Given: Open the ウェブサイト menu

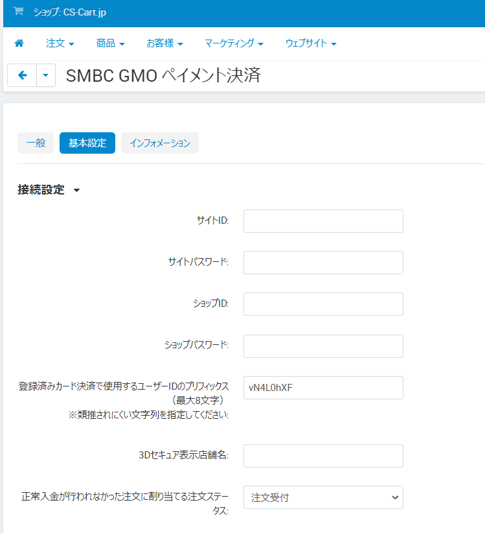Looking at the screenshot, I should (x=311, y=43).
